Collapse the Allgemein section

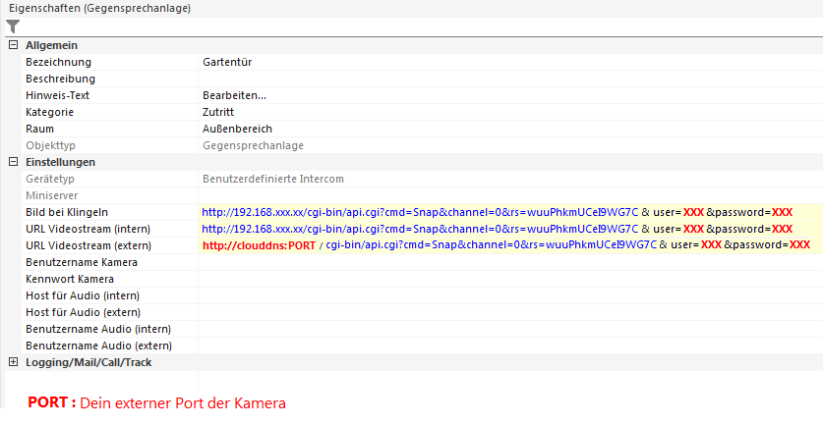click(13, 45)
